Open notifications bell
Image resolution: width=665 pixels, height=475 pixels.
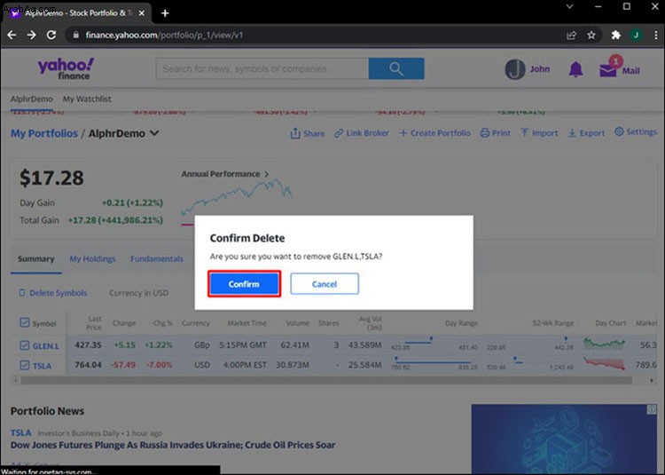[x=575, y=69]
